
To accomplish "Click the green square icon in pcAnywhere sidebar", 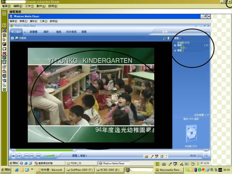I will tap(4, 90).
